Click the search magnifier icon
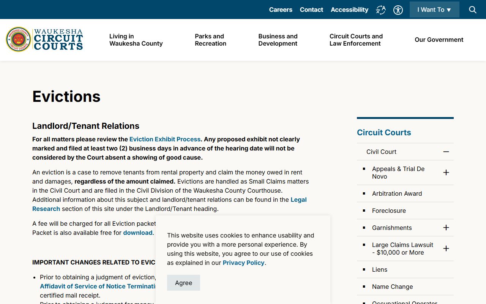Image resolution: width=486 pixels, height=304 pixels. [x=473, y=10]
